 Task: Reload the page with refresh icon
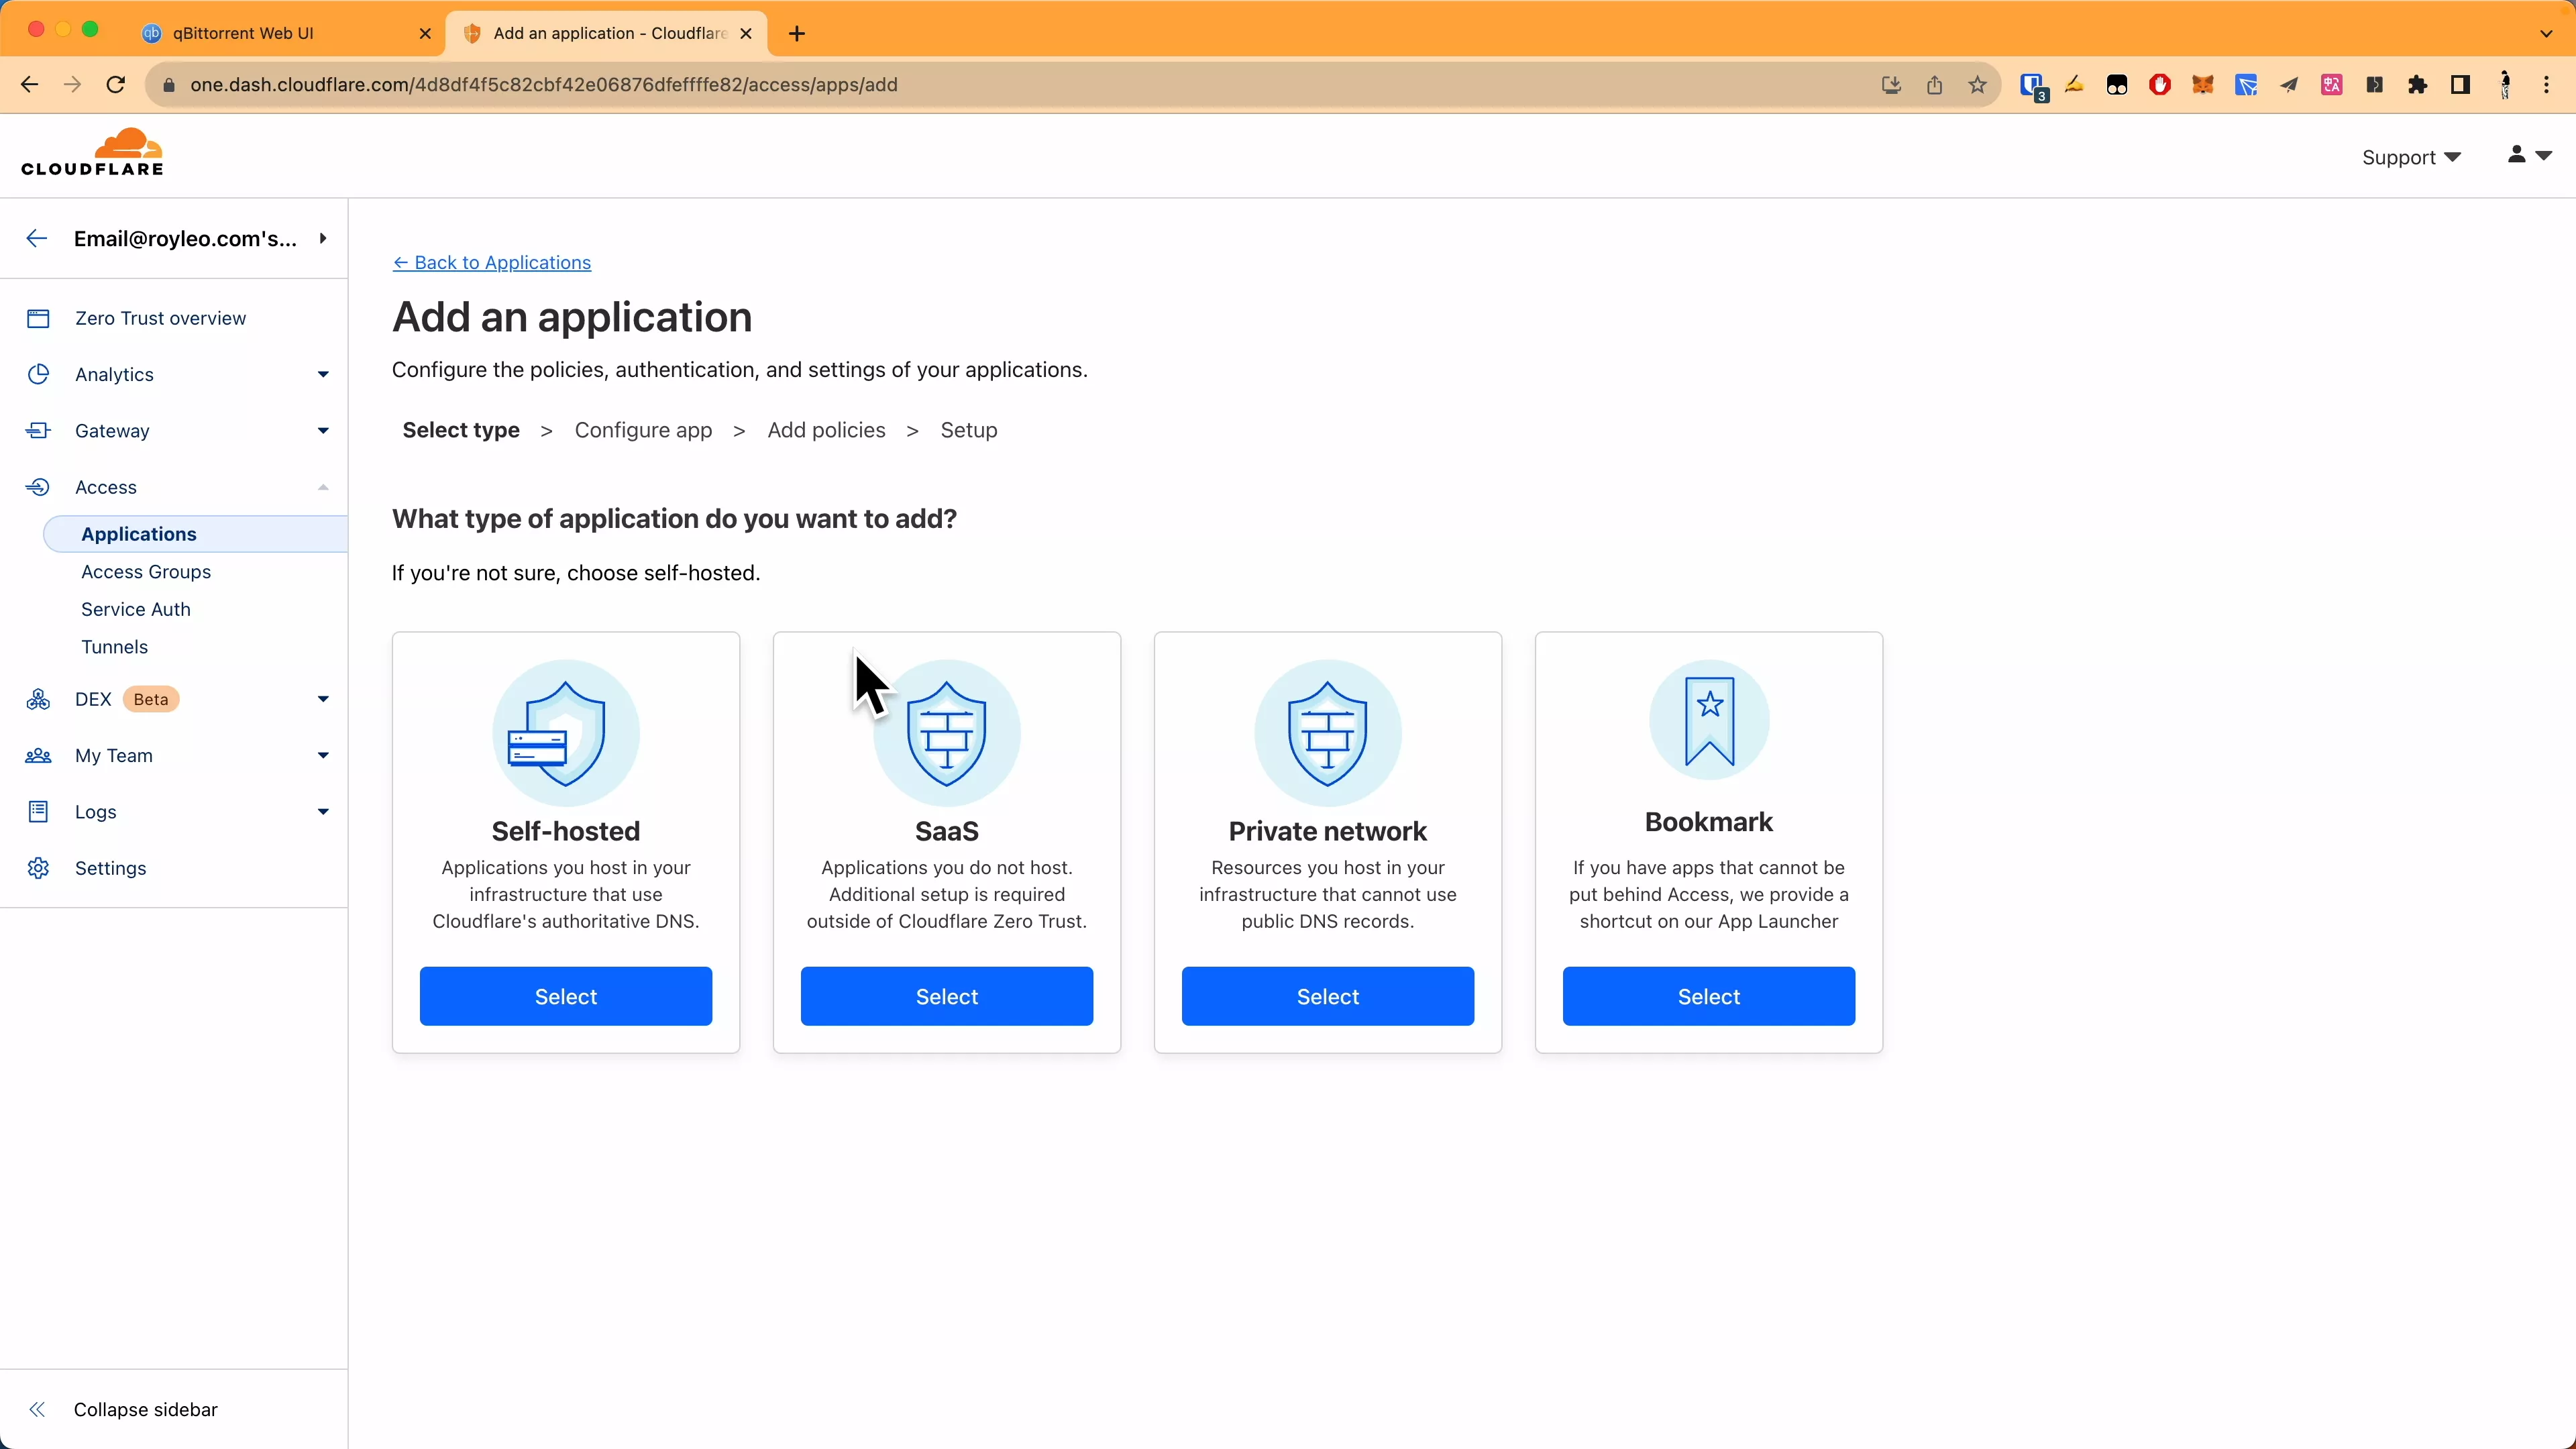point(116,85)
